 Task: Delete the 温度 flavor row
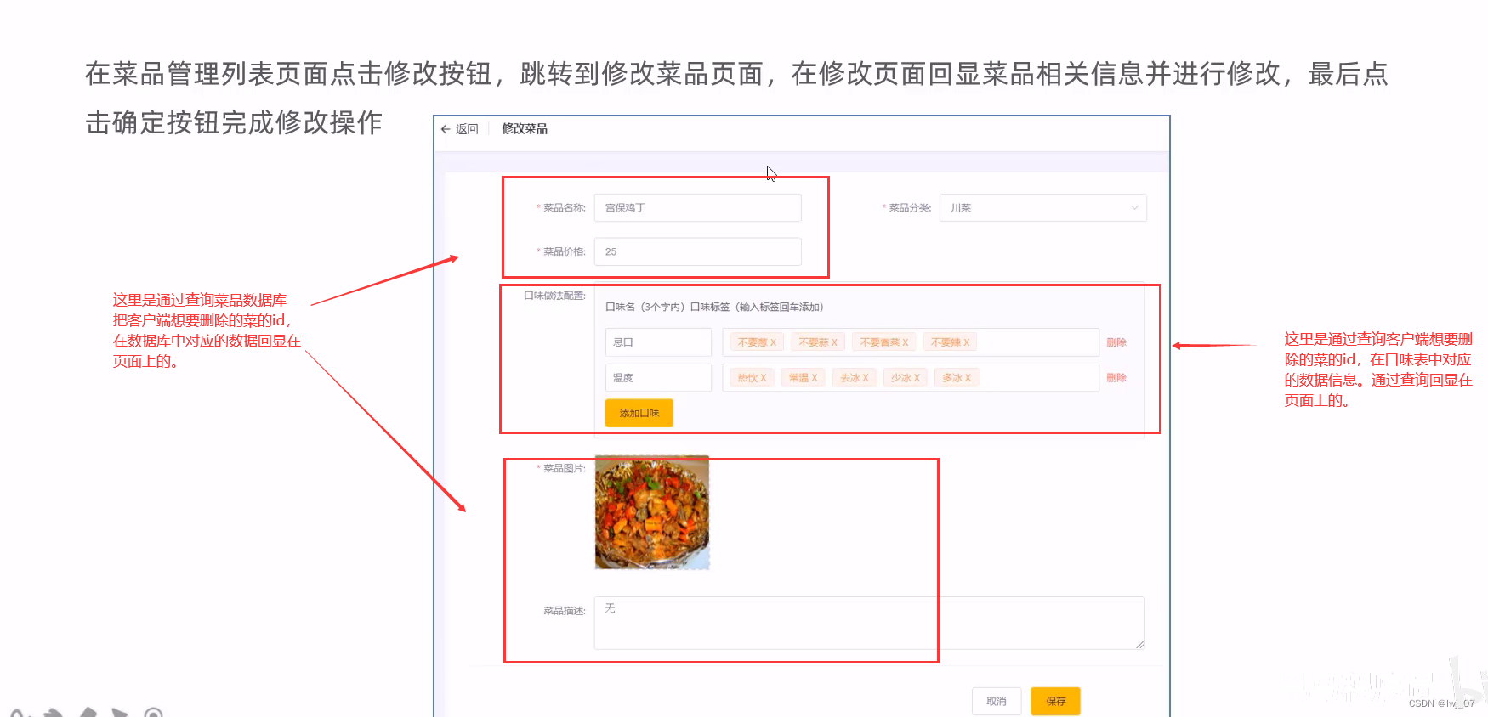[x=1116, y=378]
